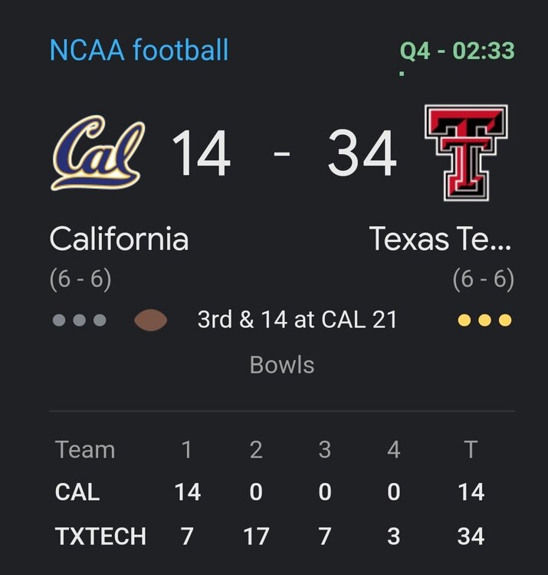Image resolution: width=548 pixels, height=575 pixels.
Task: Click the Q4 - 02:33 game clock
Action: (457, 52)
